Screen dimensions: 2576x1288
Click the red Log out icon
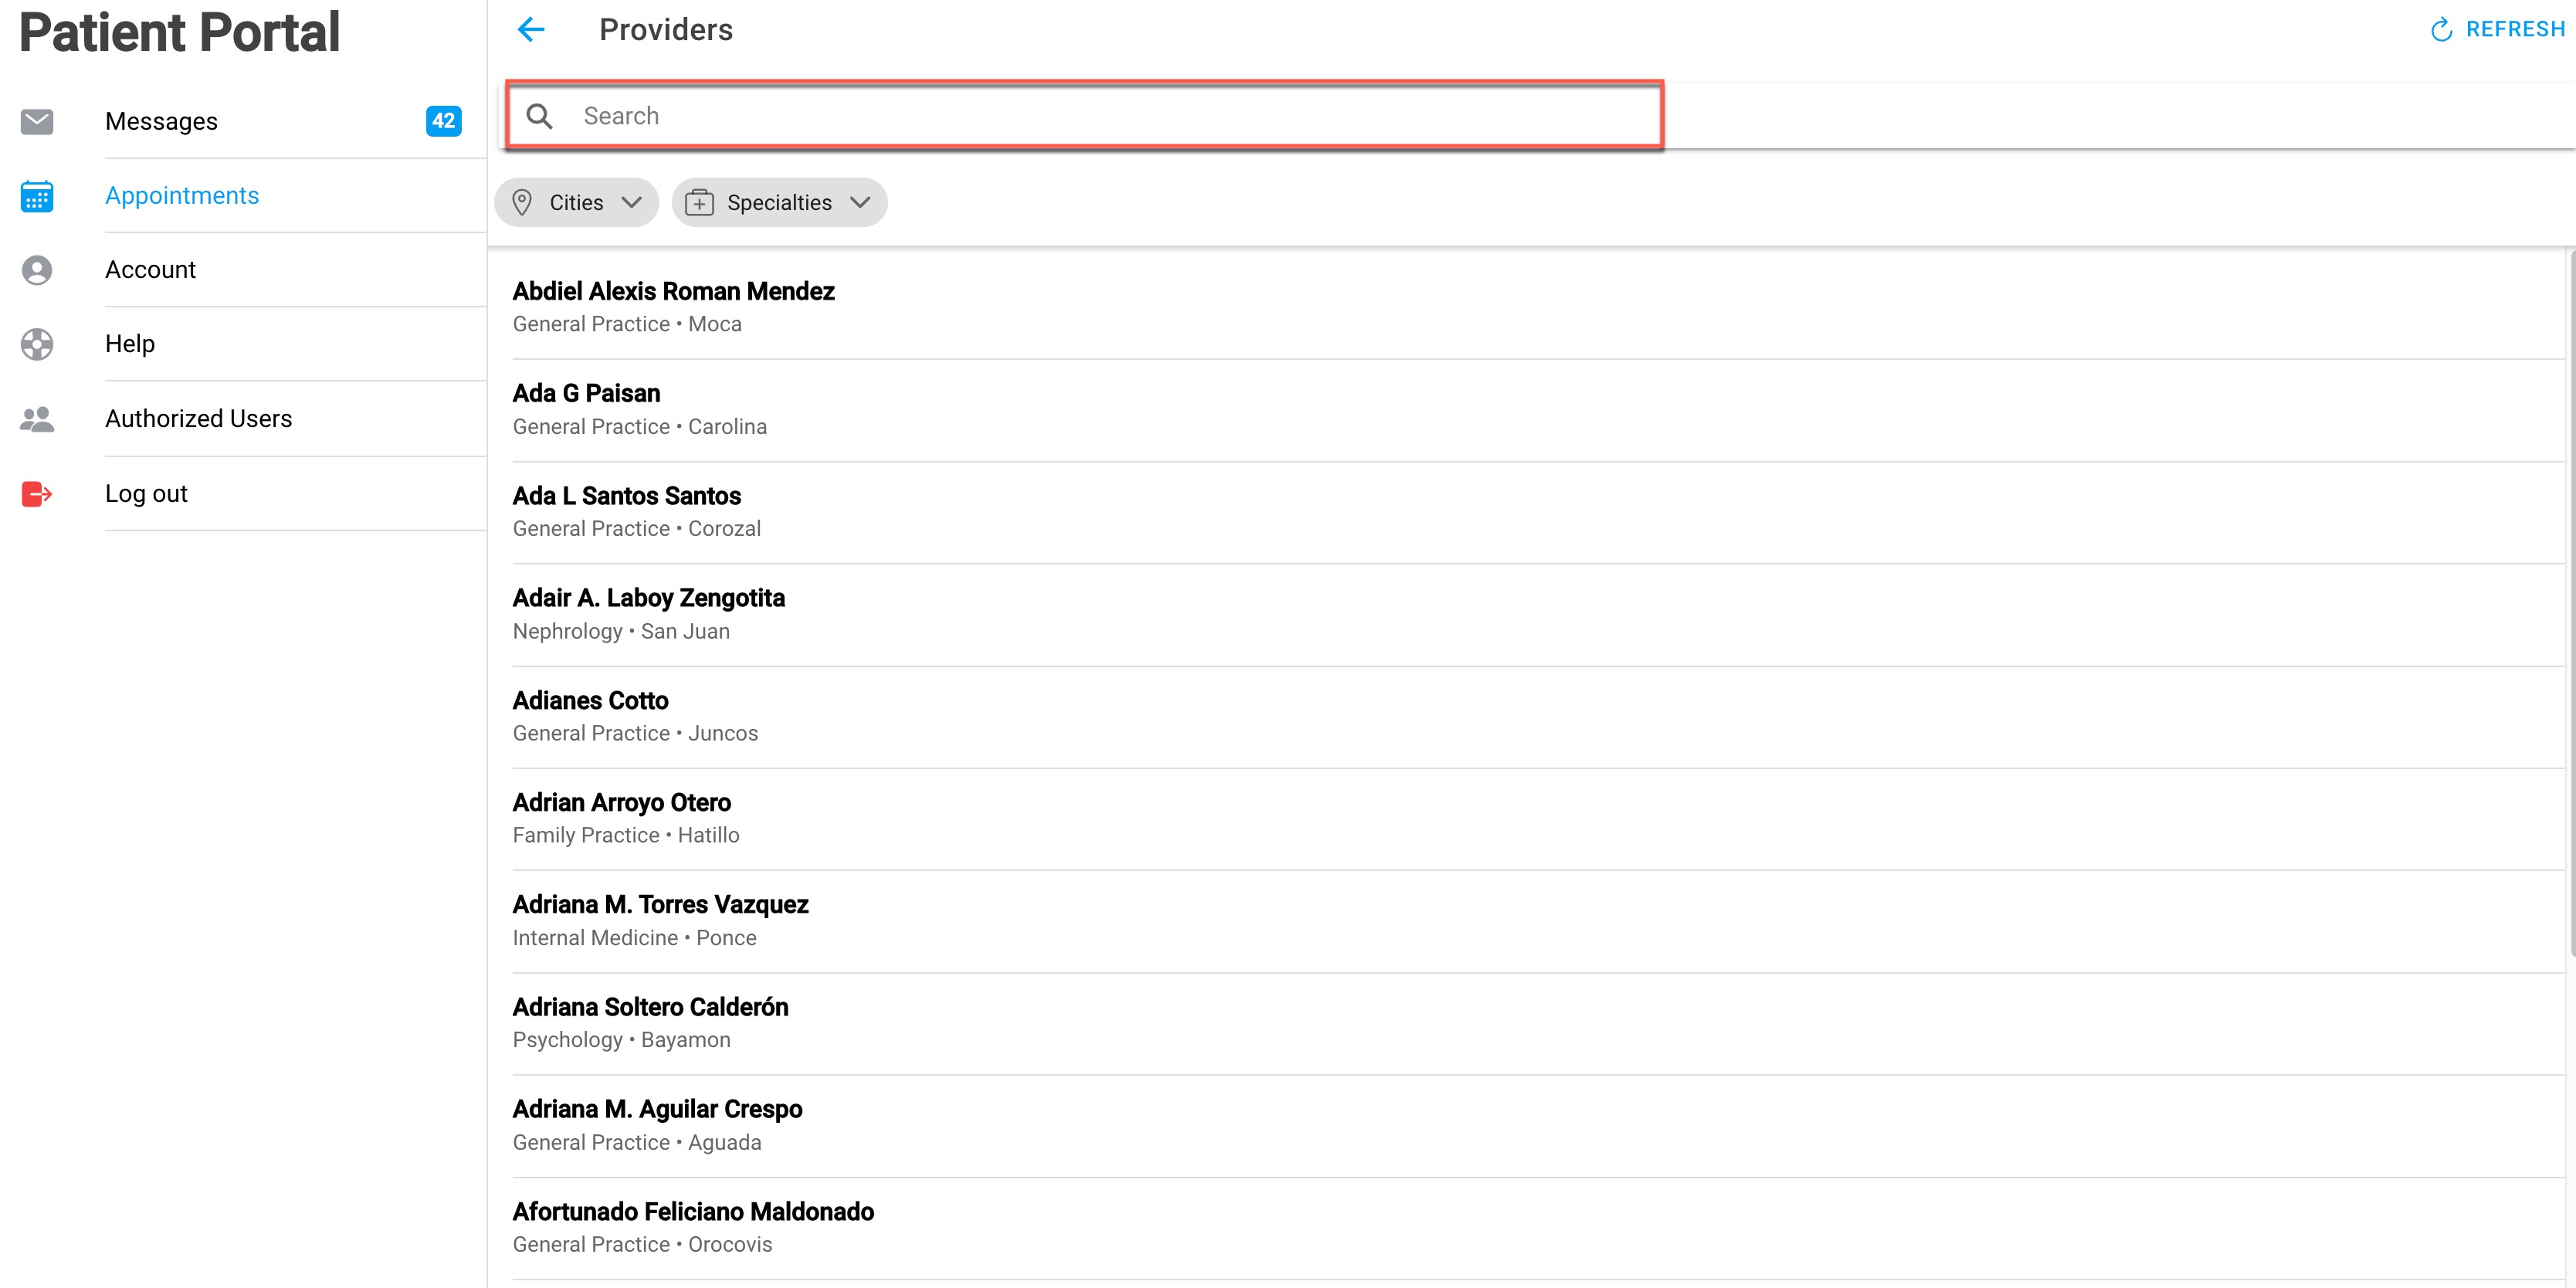click(37, 494)
